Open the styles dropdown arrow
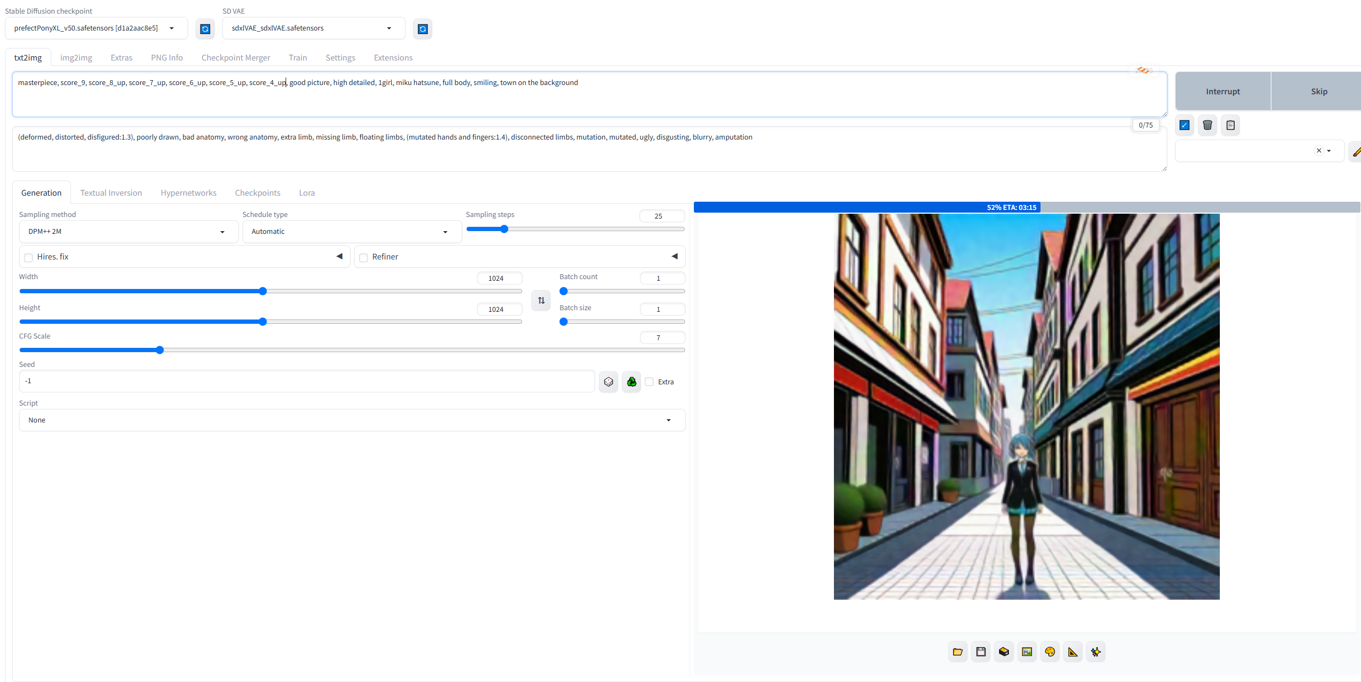 pyautogui.click(x=1329, y=151)
